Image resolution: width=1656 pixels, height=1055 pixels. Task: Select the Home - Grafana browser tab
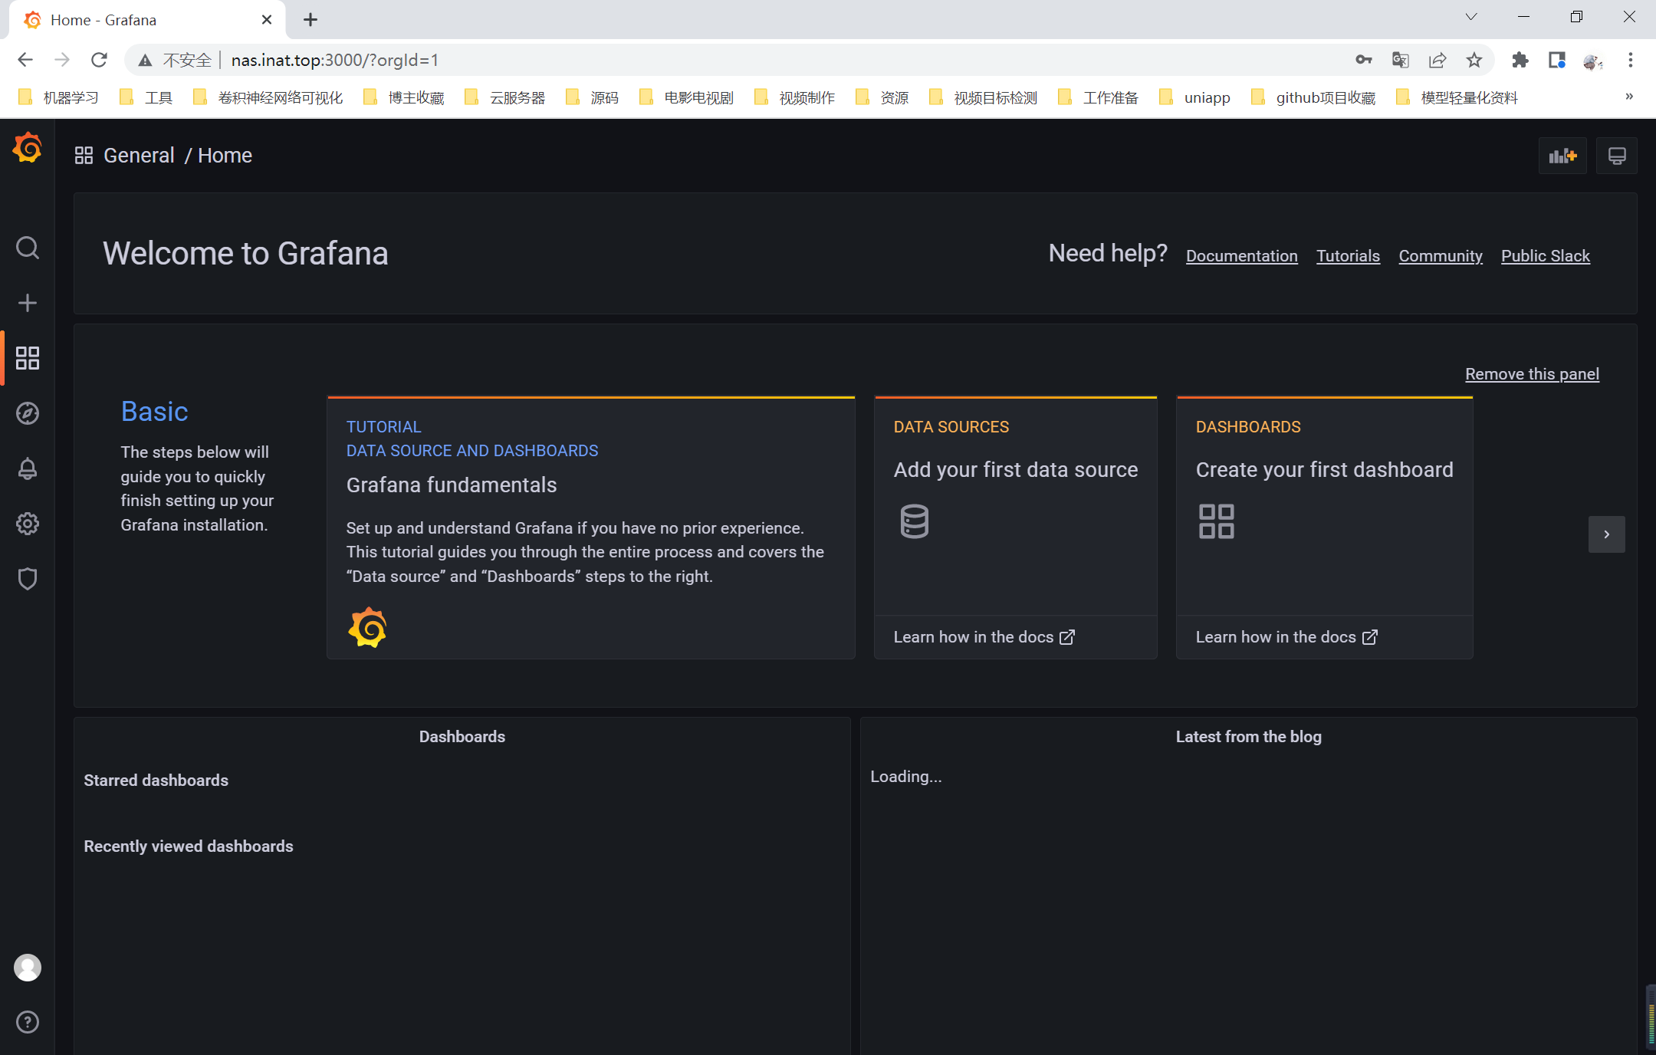click(x=146, y=20)
